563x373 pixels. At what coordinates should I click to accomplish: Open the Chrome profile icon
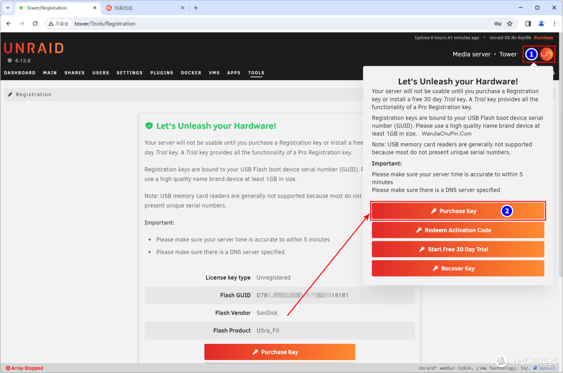(x=541, y=23)
